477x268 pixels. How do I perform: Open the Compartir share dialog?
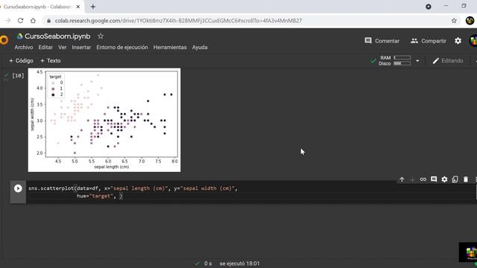(x=429, y=41)
